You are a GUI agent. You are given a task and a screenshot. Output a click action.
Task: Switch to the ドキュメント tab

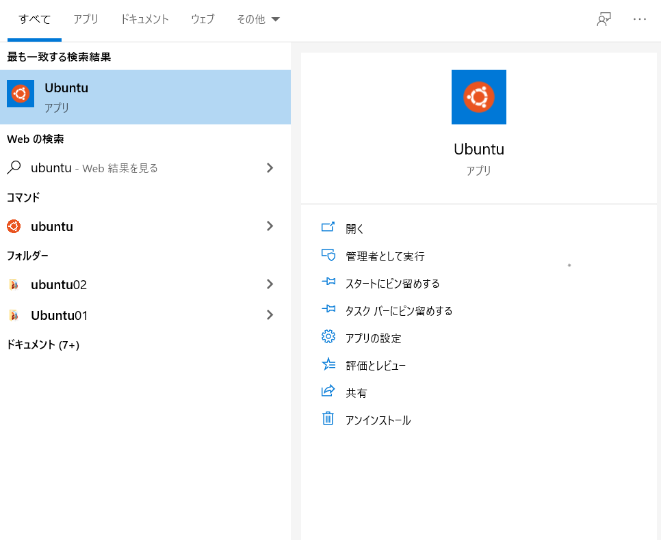[144, 19]
